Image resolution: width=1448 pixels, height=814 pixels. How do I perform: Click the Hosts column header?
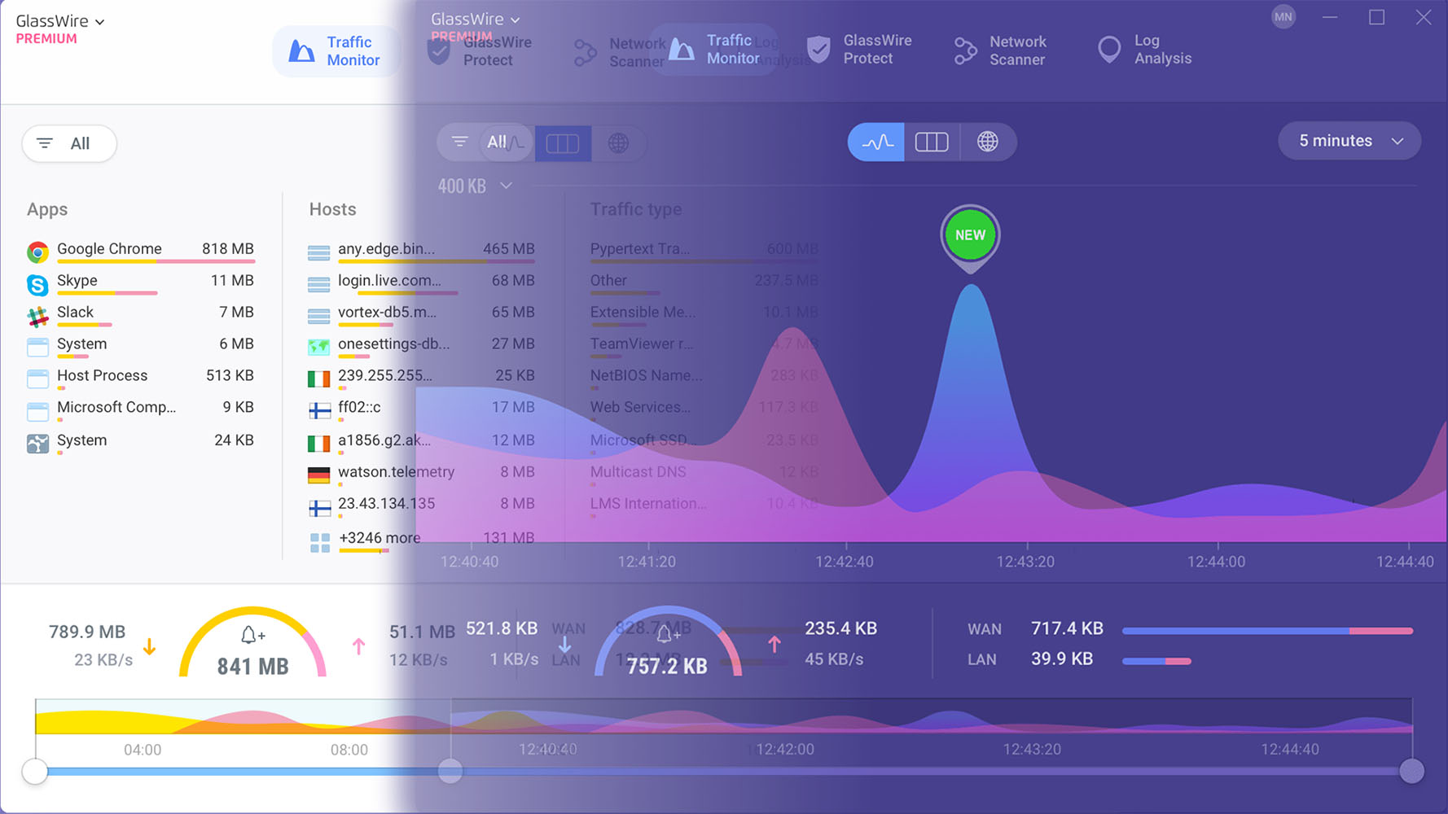332,209
